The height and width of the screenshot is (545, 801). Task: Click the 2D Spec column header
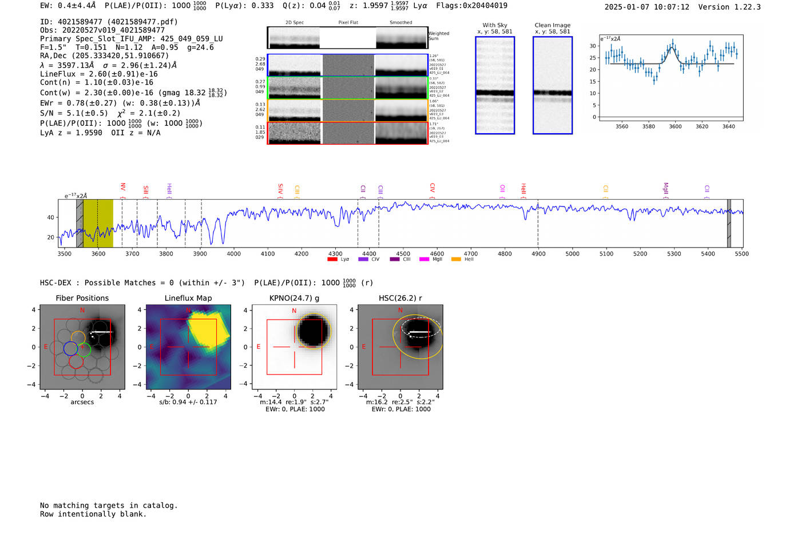point(295,23)
